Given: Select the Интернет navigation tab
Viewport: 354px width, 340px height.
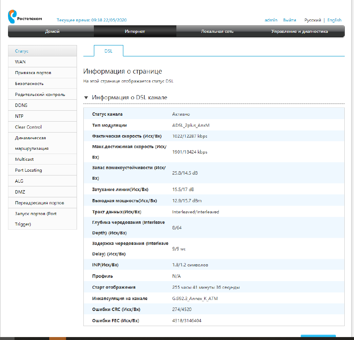Looking at the screenshot, I should (x=135, y=32).
